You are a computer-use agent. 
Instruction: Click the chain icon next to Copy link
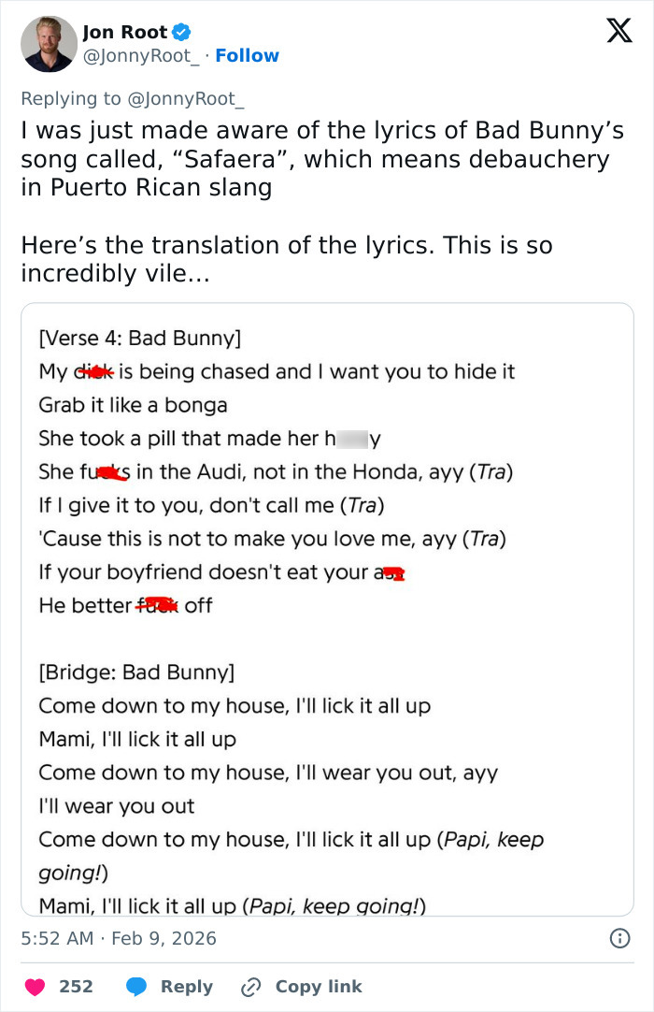coord(250,986)
